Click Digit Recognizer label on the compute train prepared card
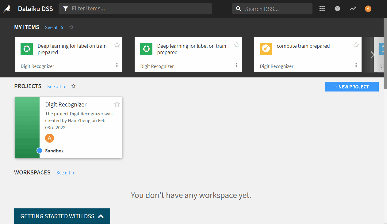This screenshot has height=224, width=387. [277, 66]
